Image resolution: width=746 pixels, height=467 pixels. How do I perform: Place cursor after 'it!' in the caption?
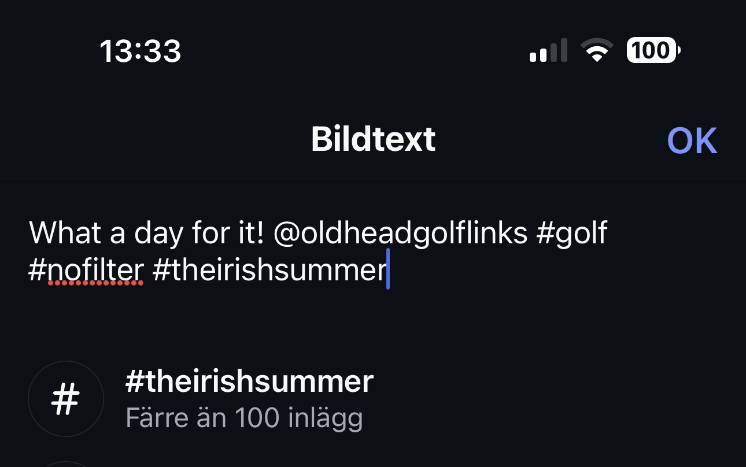(265, 233)
